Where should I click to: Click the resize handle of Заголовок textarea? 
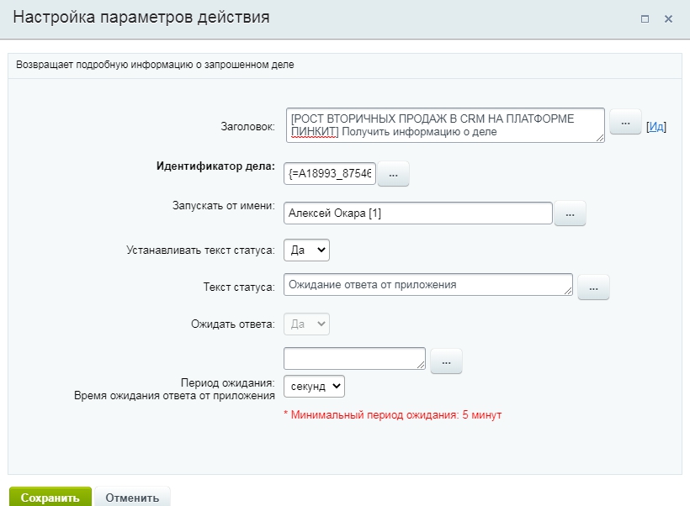pyautogui.click(x=600, y=138)
